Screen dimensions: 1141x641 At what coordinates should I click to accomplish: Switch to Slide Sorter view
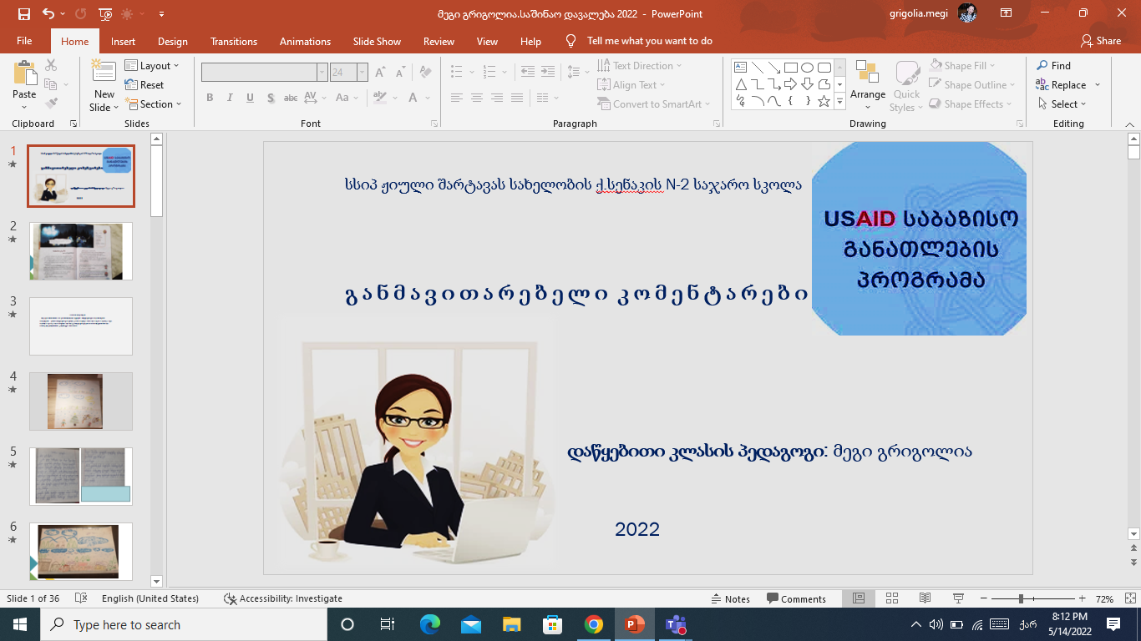point(892,598)
